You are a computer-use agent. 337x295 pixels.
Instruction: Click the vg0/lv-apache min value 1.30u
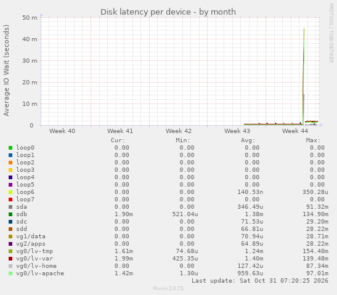tap(189, 273)
